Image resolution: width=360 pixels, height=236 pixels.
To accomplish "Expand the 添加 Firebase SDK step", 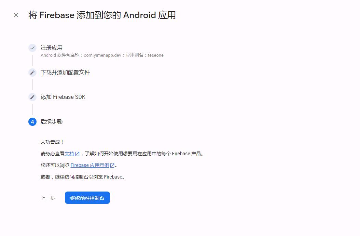I will tap(63, 97).
